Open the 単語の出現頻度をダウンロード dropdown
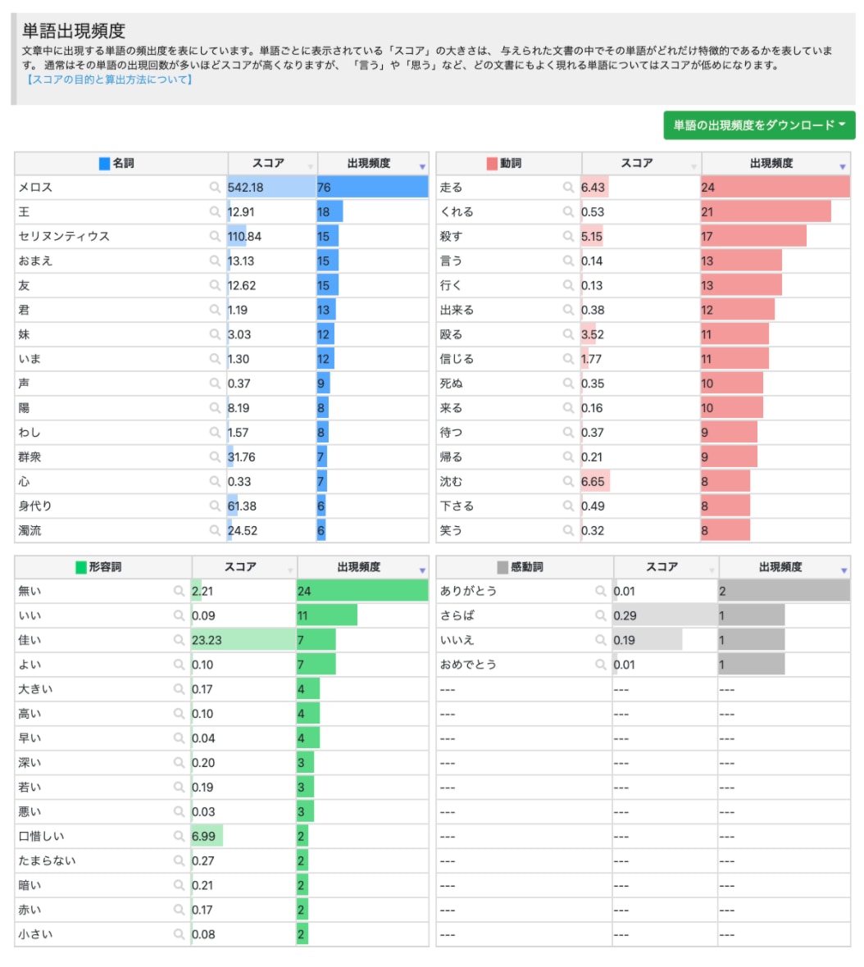The image size is (864, 967). tap(759, 125)
